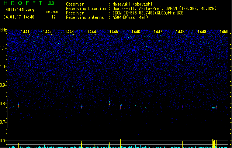The height and width of the screenshot is (148, 232).
Task: Click the 1441 time axis label
Action: pyautogui.click(x=25, y=32)
